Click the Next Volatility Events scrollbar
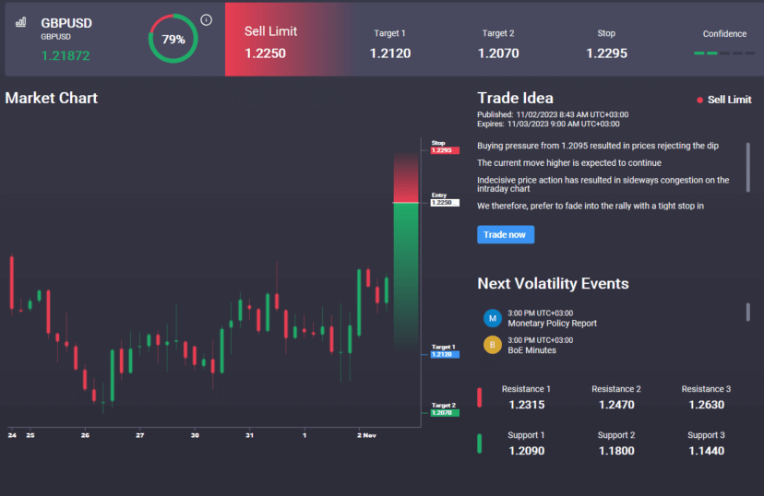Viewport: 764px width, 496px height. [748, 312]
